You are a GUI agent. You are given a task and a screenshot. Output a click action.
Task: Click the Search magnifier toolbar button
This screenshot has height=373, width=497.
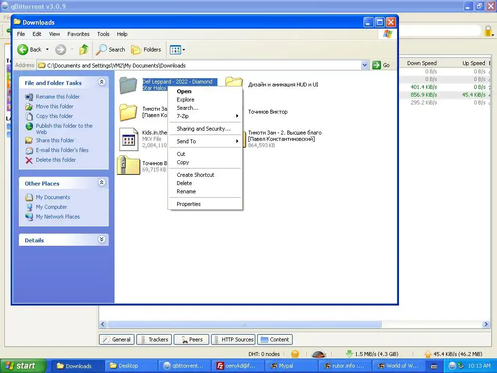[x=111, y=50]
